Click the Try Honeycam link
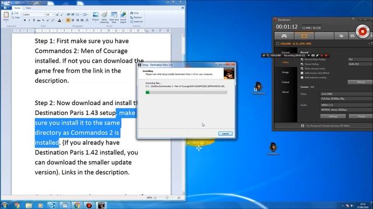This screenshot has width=373, height=209. [x=328, y=126]
